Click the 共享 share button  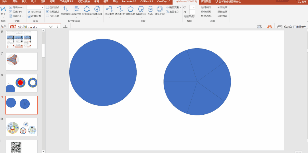[302, 2]
